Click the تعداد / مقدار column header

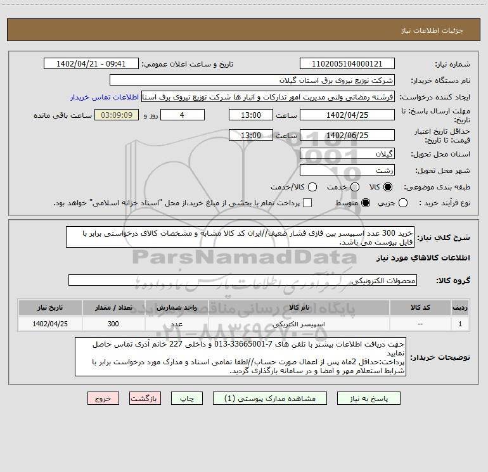click(x=113, y=307)
